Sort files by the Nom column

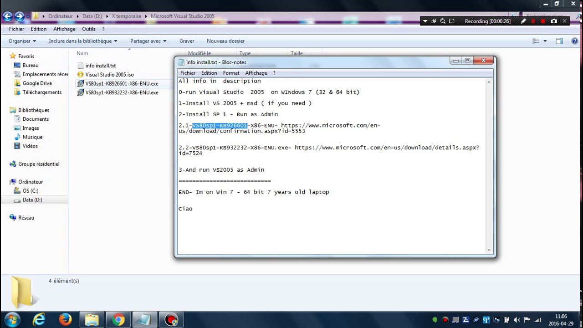82,53
